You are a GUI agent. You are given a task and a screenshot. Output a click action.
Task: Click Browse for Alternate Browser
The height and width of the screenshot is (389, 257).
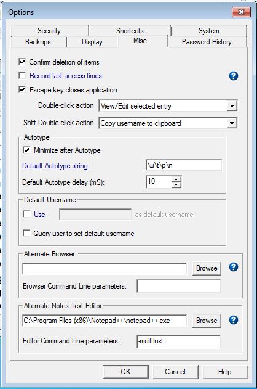207,268
